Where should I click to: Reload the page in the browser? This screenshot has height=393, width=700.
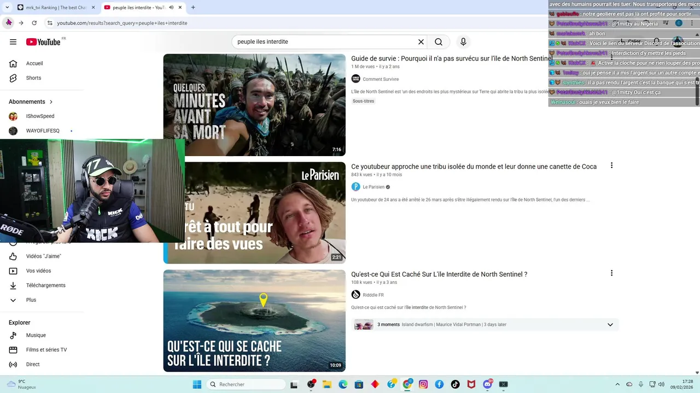34,23
